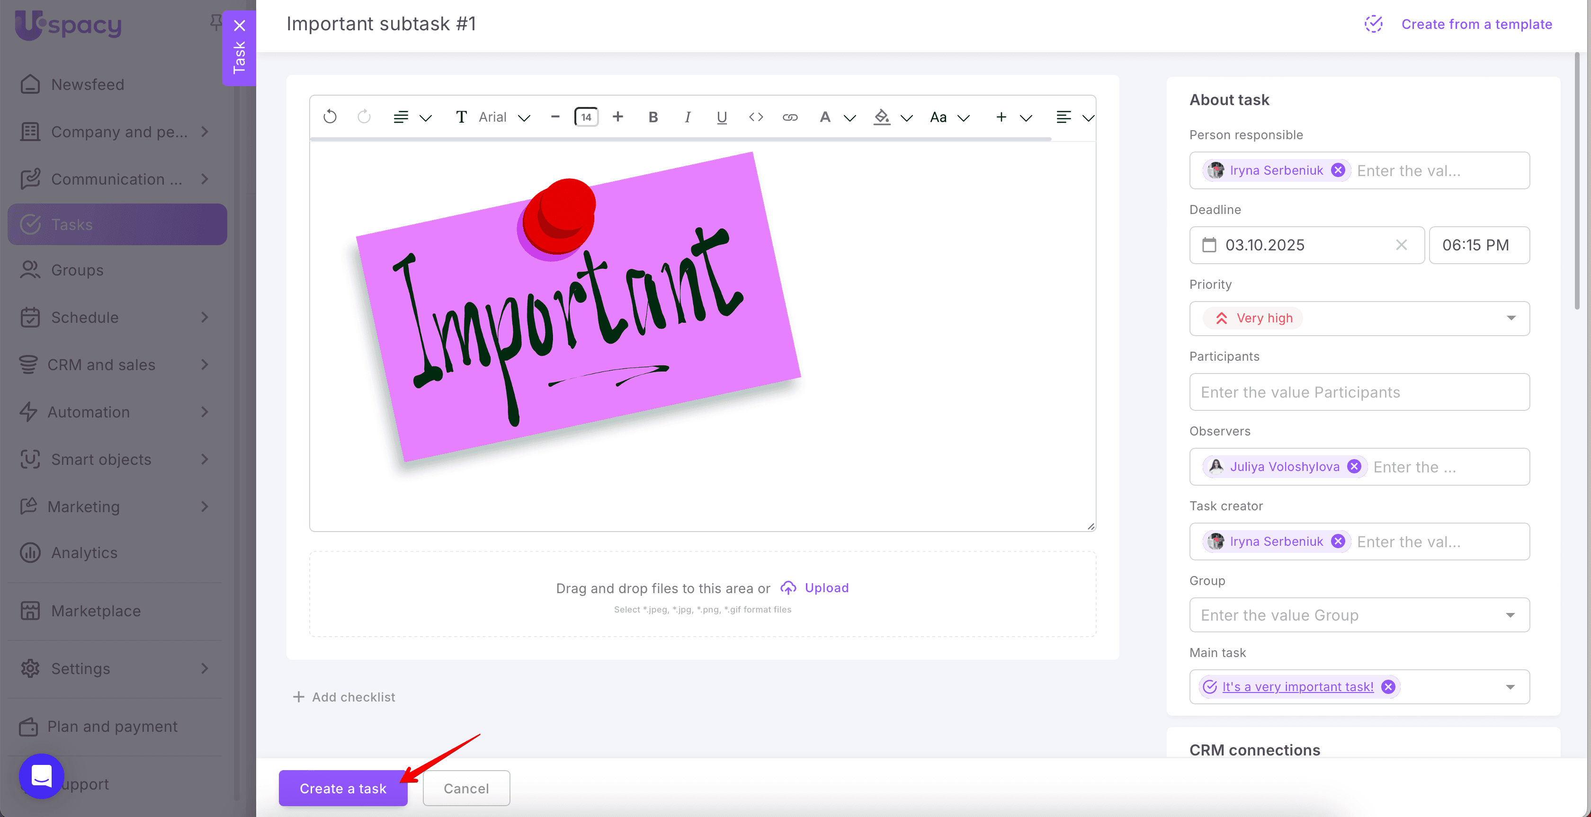Clear the deadline date 03.10.2025
This screenshot has height=817, width=1591.
pos(1402,245)
